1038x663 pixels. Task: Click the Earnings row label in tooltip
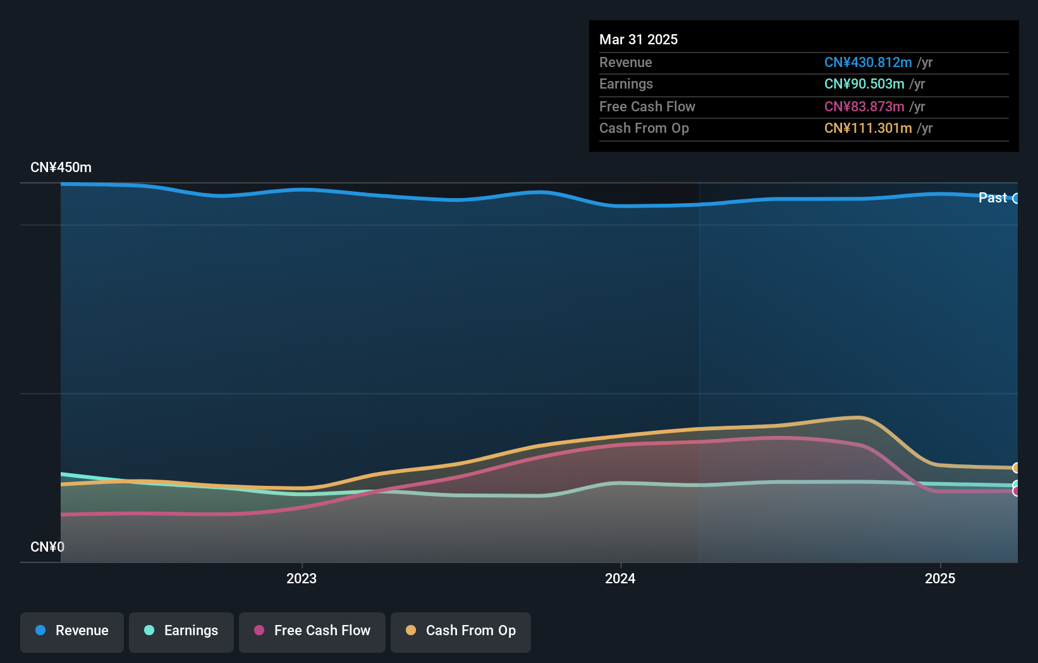click(x=626, y=84)
